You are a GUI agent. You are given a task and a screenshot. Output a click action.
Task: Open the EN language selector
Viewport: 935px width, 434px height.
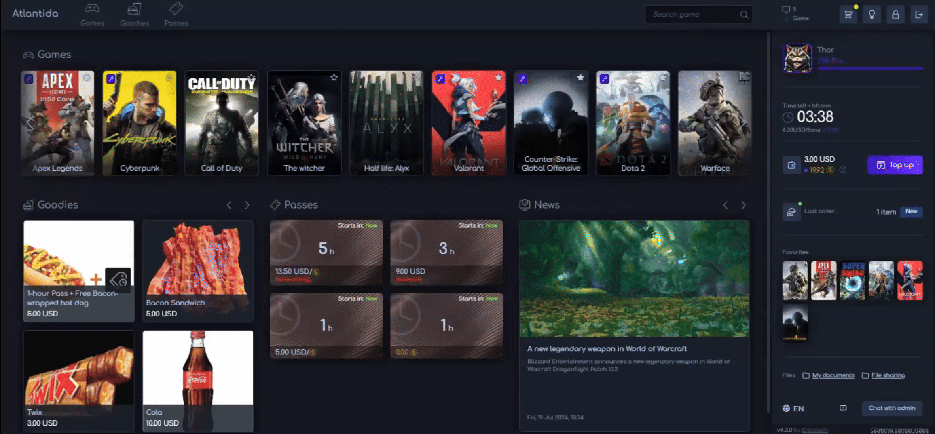[793, 408]
